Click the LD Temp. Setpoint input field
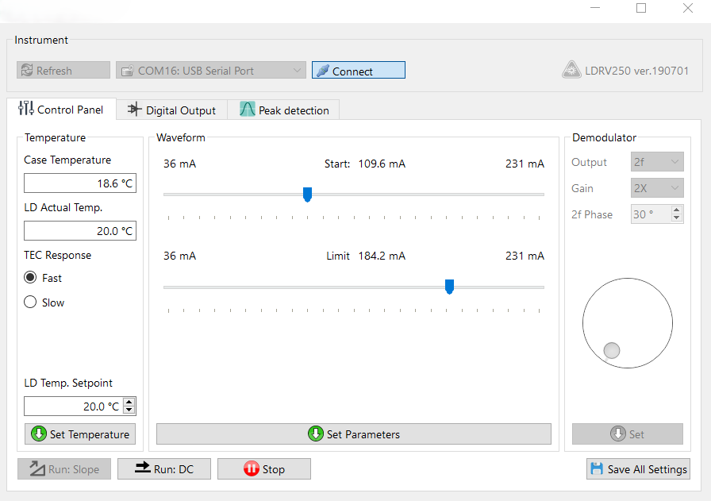This screenshot has height=501, width=711. click(72, 407)
